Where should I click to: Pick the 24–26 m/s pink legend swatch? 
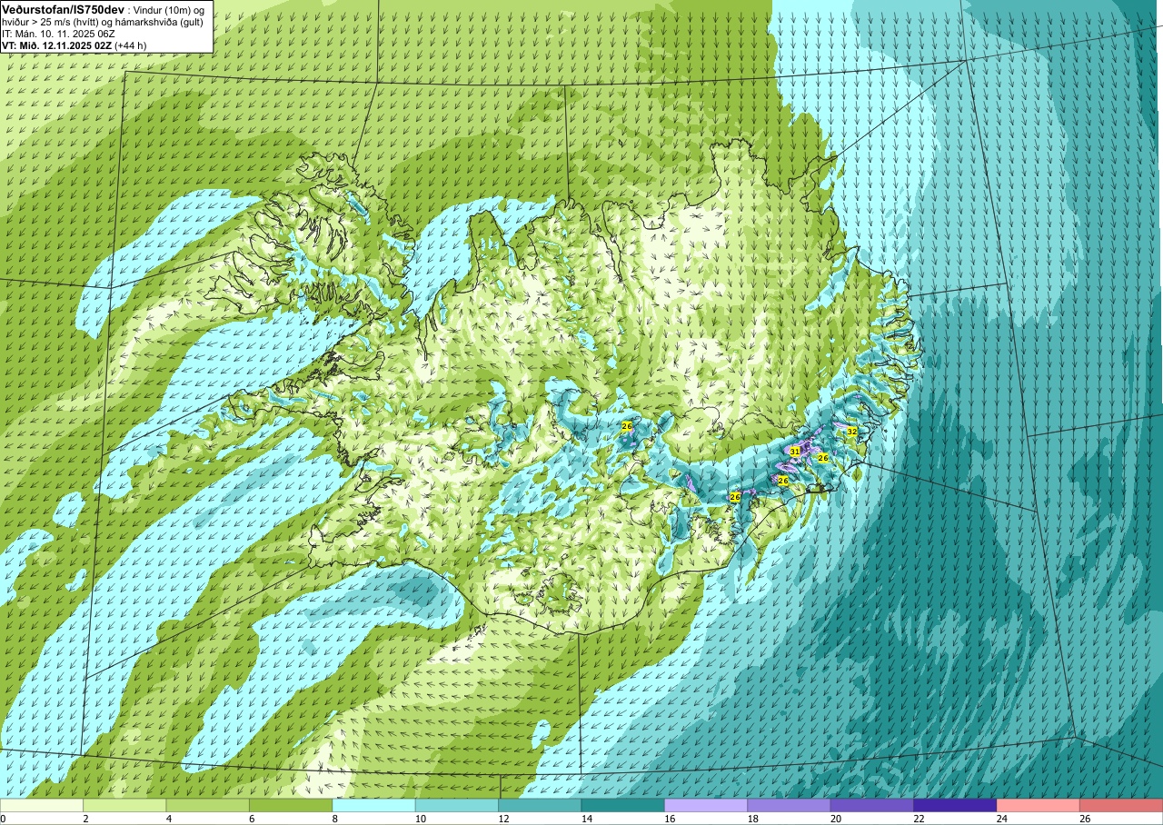coord(1039,805)
